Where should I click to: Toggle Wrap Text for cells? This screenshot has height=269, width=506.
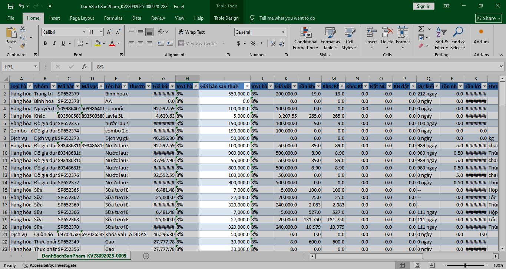click(x=191, y=32)
